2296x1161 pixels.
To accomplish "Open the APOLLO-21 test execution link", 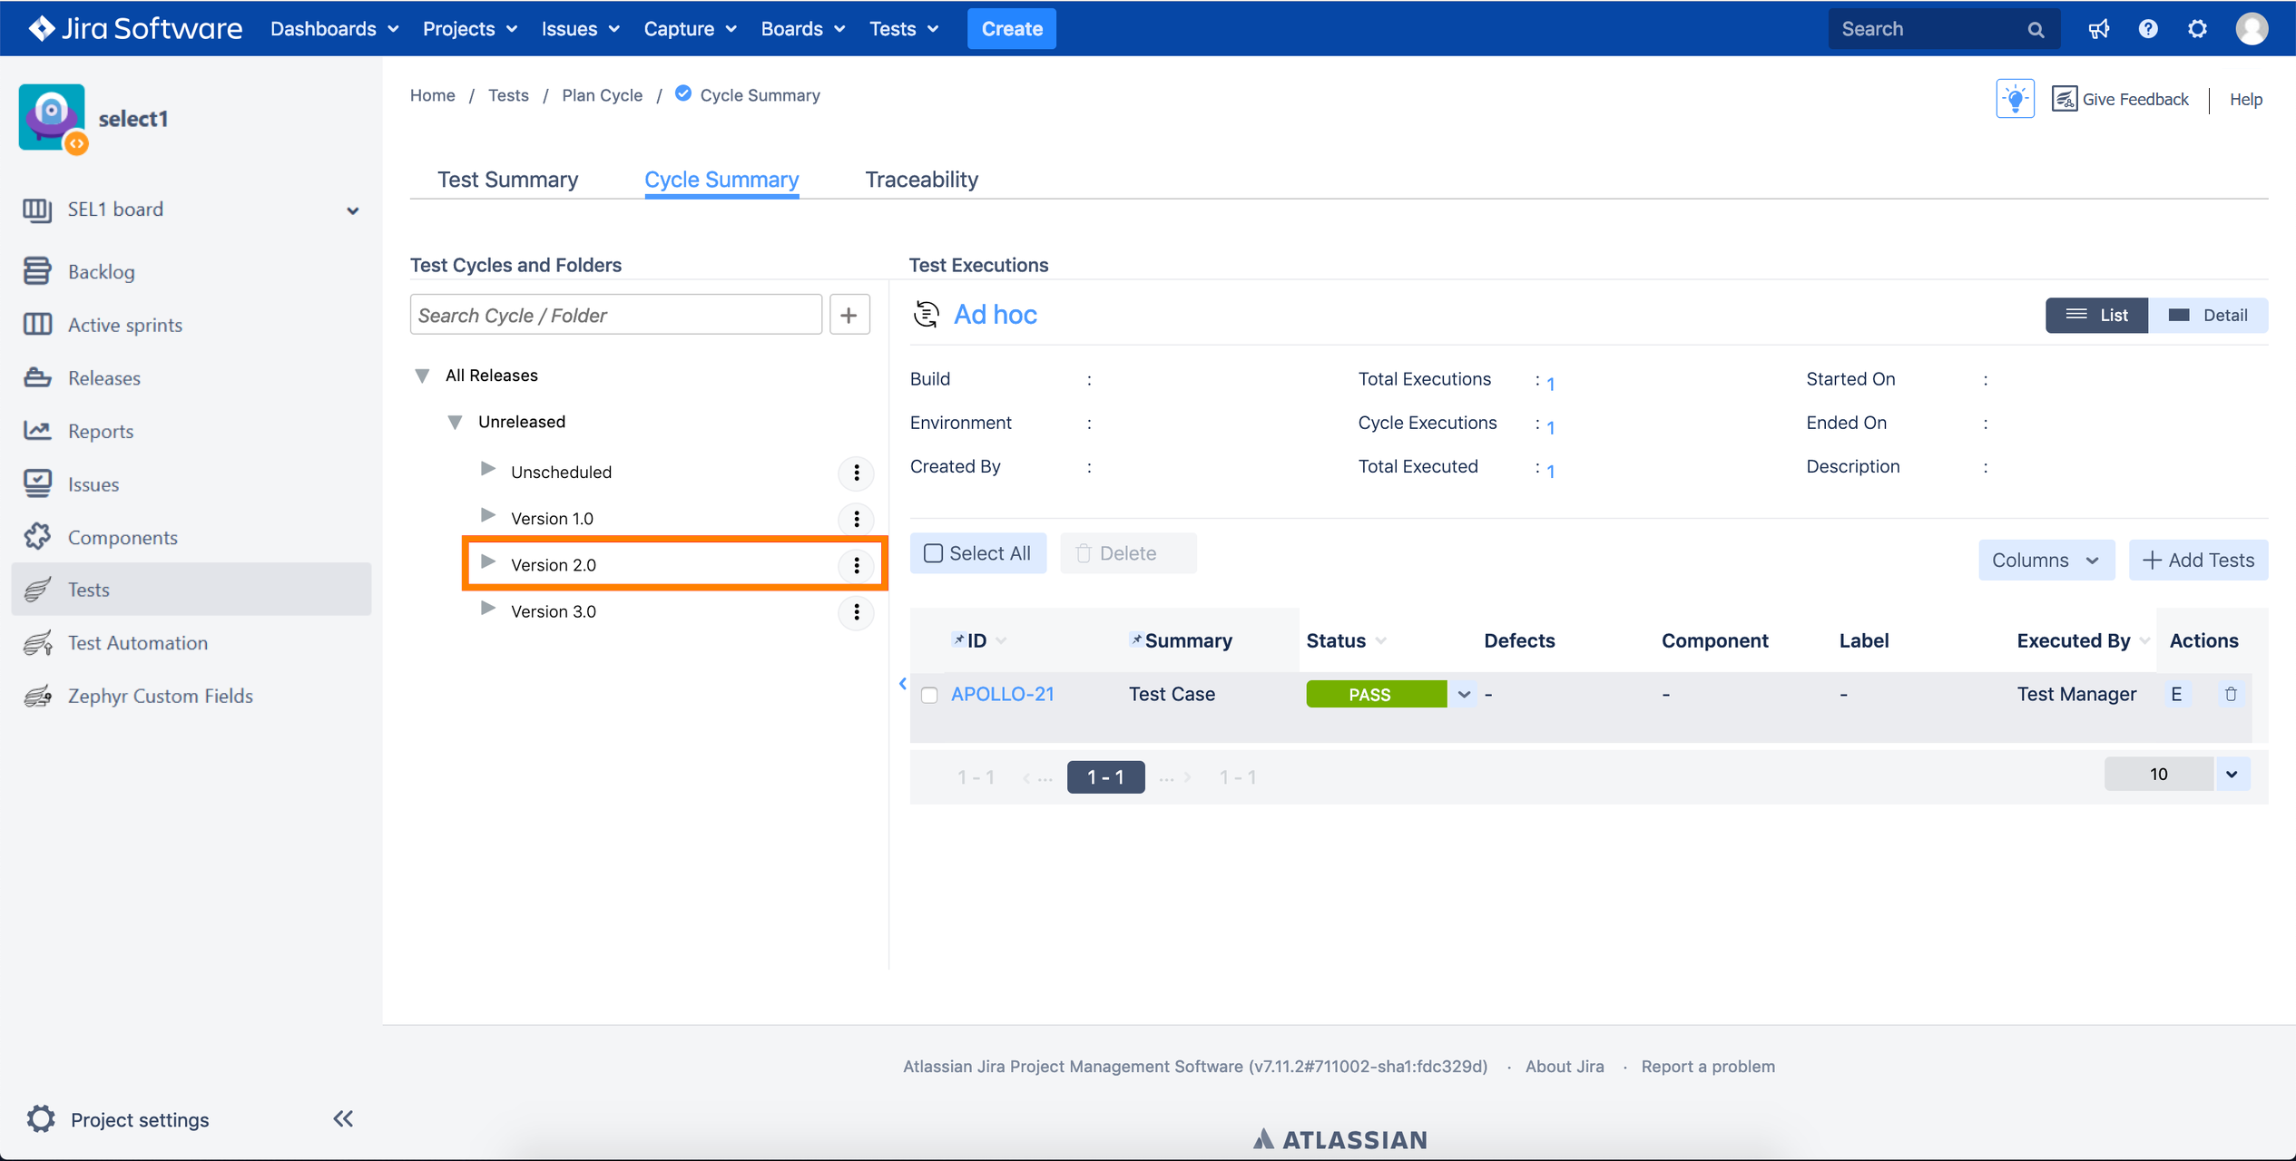I will click(1002, 694).
